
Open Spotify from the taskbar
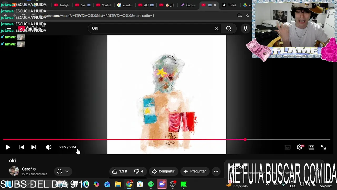click(151, 184)
